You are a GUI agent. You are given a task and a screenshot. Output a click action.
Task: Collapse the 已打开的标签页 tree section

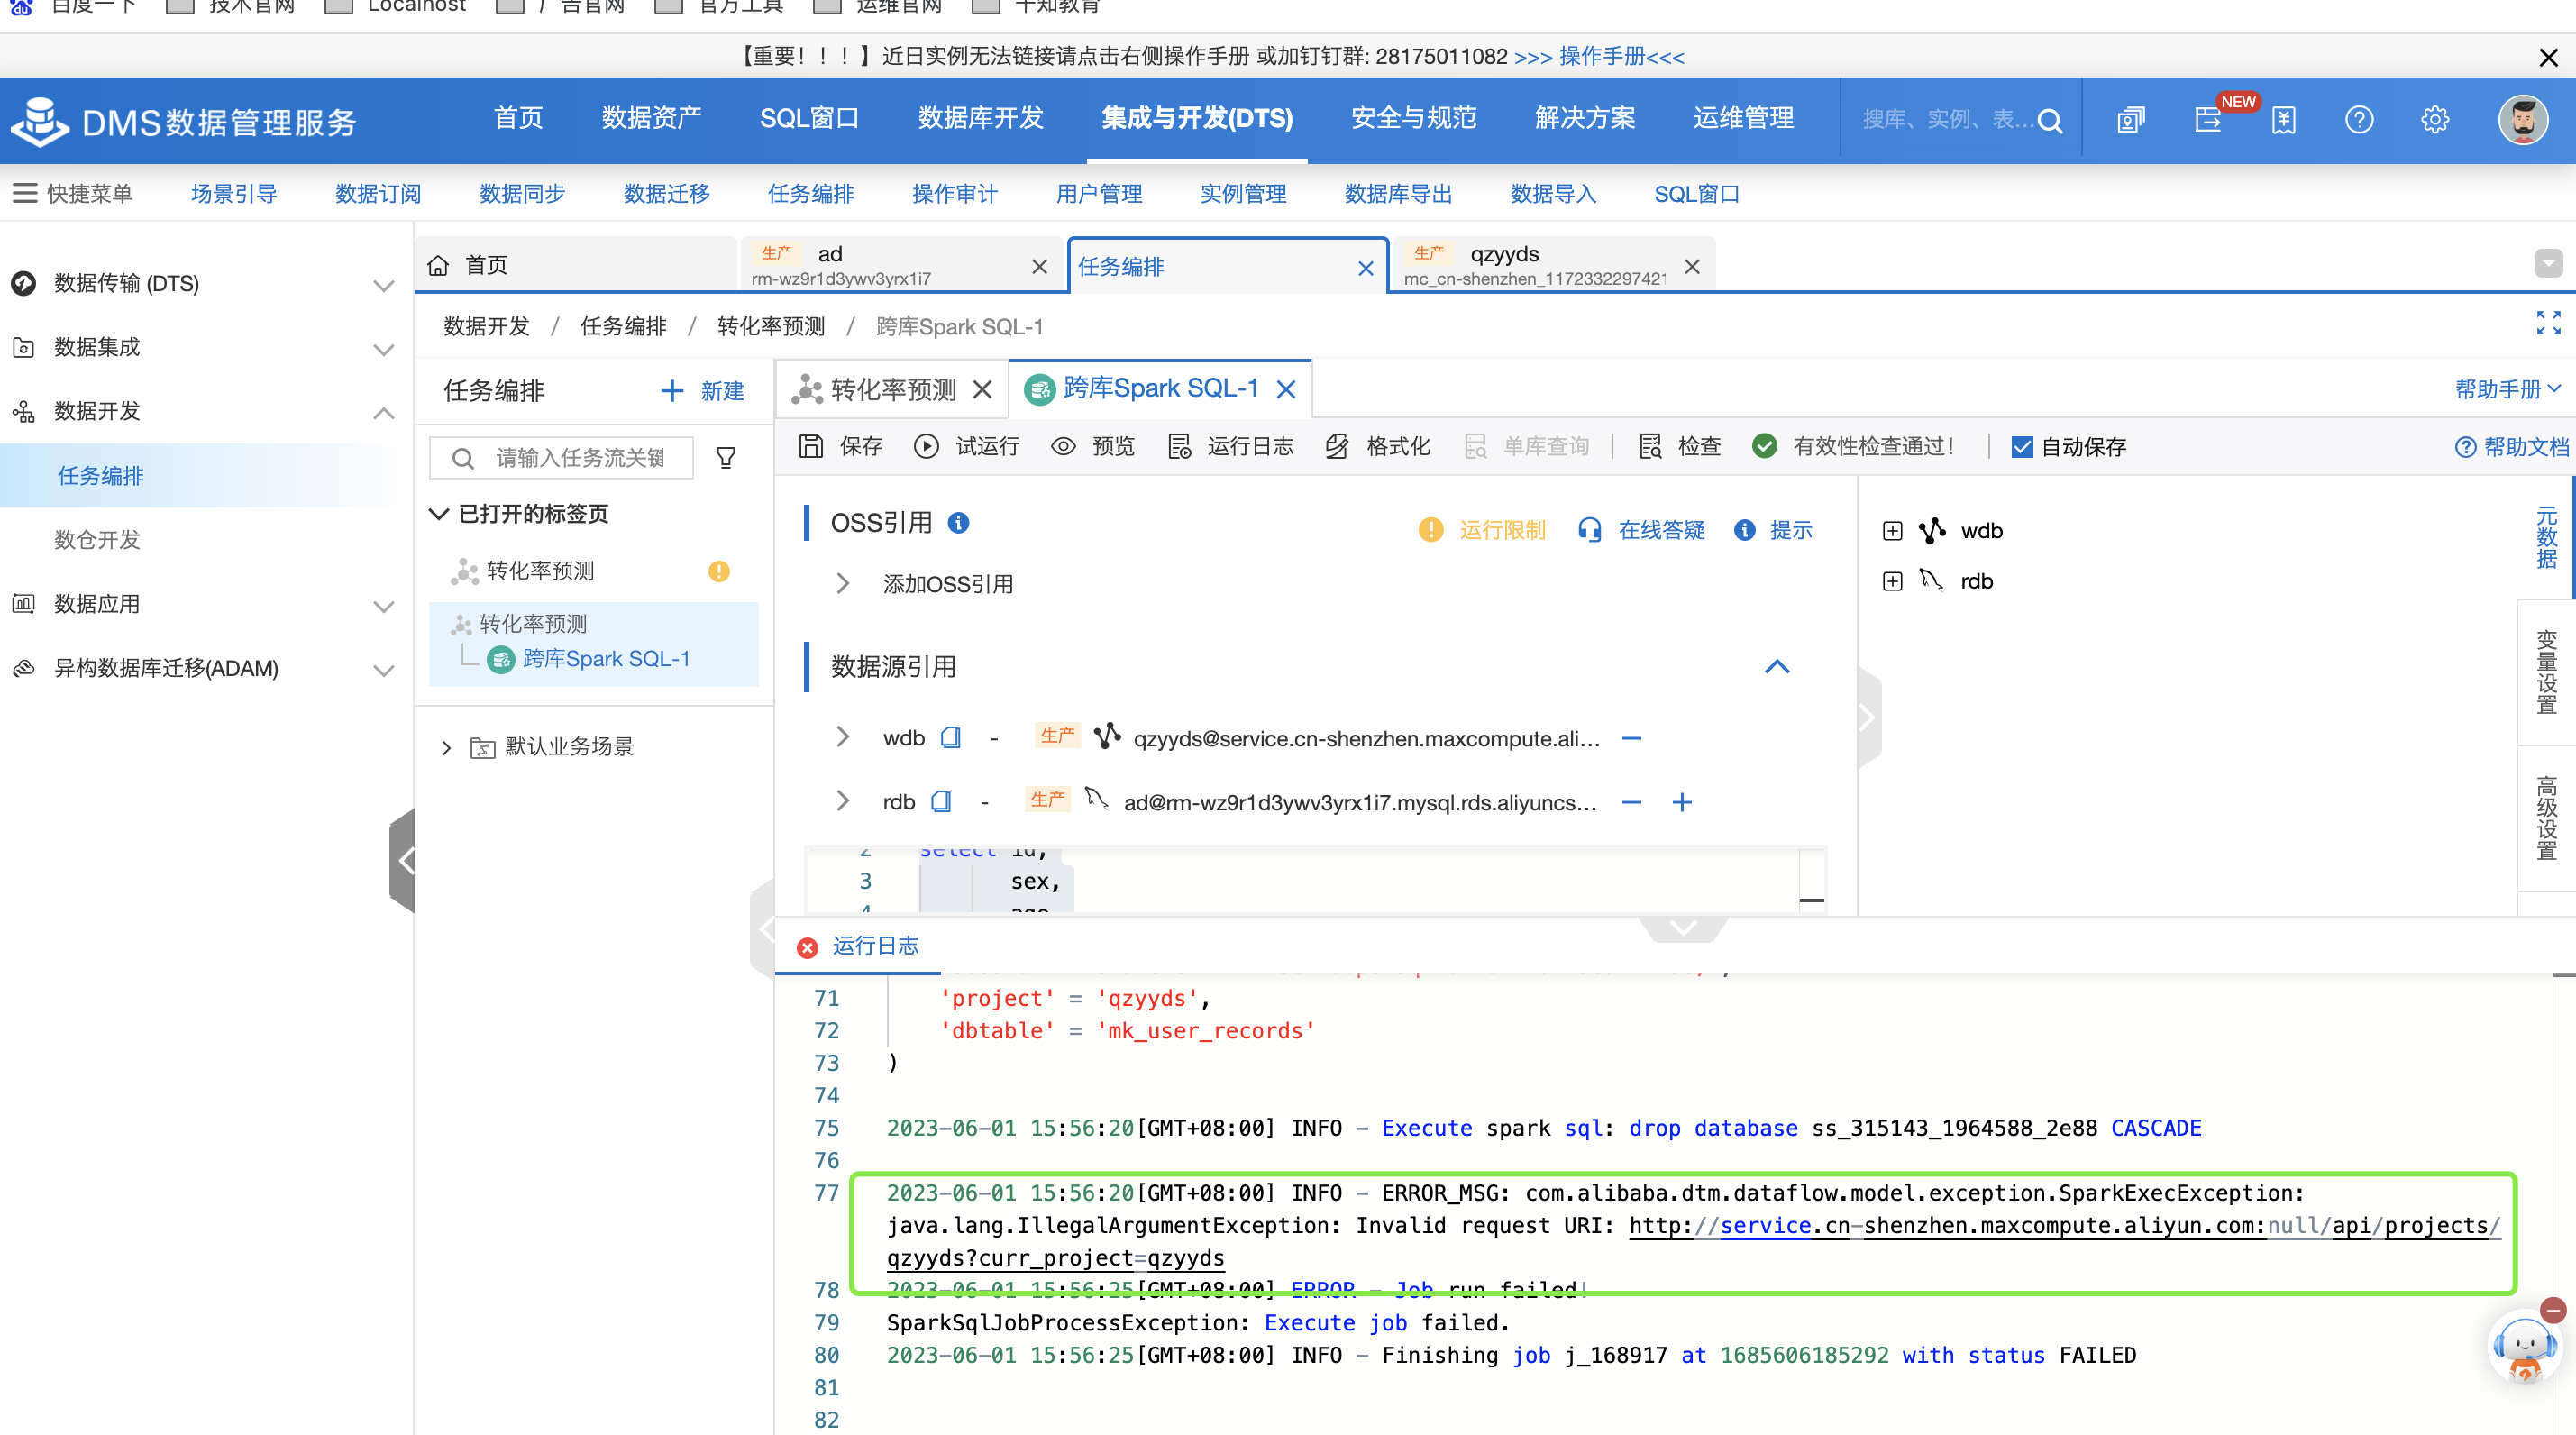pyautogui.click(x=438, y=514)
